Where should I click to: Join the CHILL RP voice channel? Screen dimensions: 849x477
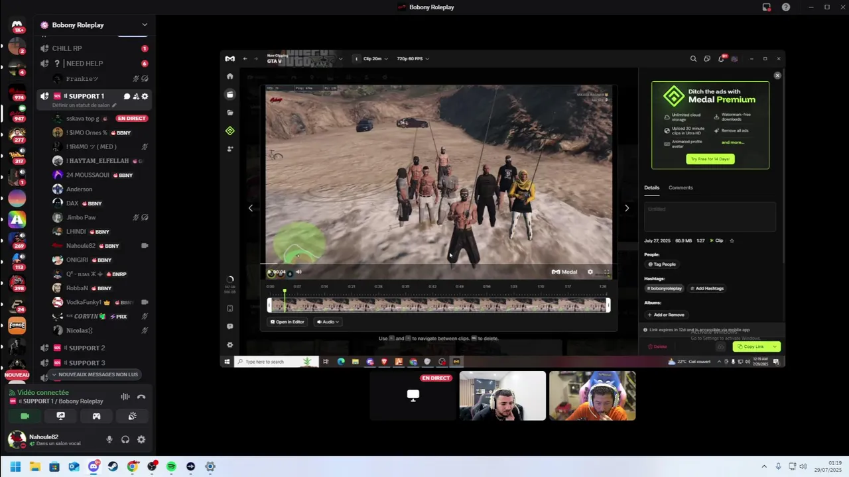(x=94, y=48)
